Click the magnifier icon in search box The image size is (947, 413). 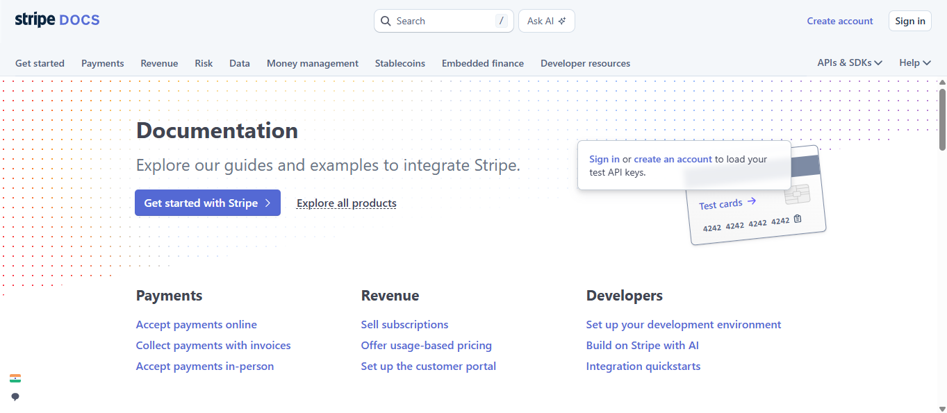[386, 21]
